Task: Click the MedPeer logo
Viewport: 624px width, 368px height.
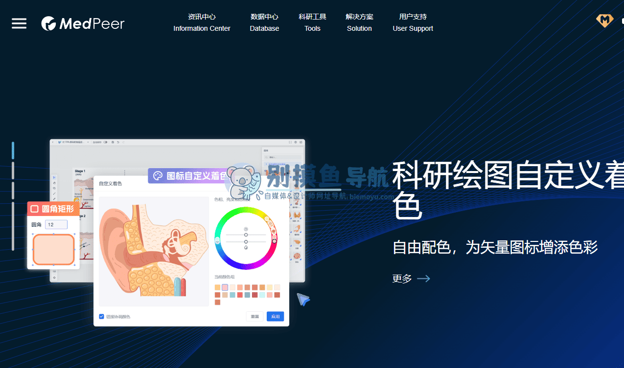Action: click(x=83, y=23)
